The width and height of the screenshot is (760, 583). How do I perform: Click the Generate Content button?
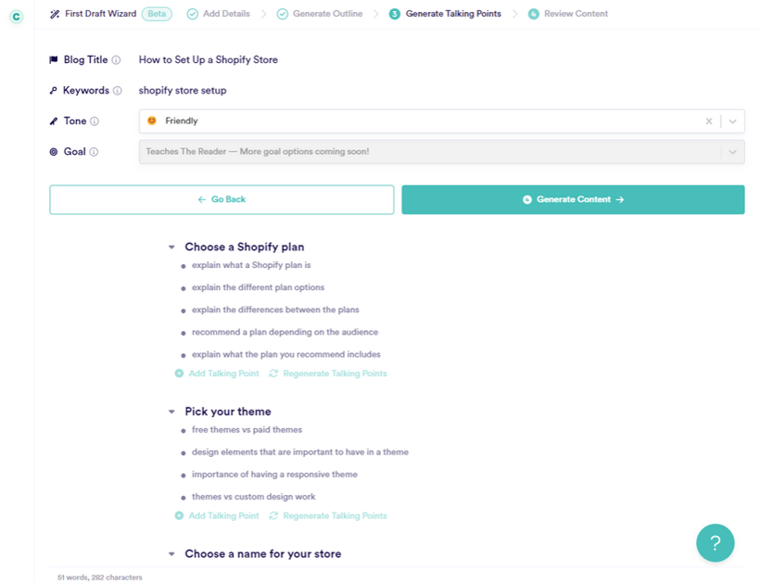[x=573, y=199]
